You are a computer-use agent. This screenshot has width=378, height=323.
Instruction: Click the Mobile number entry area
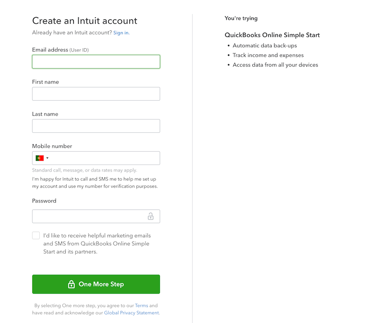(106, 158)
